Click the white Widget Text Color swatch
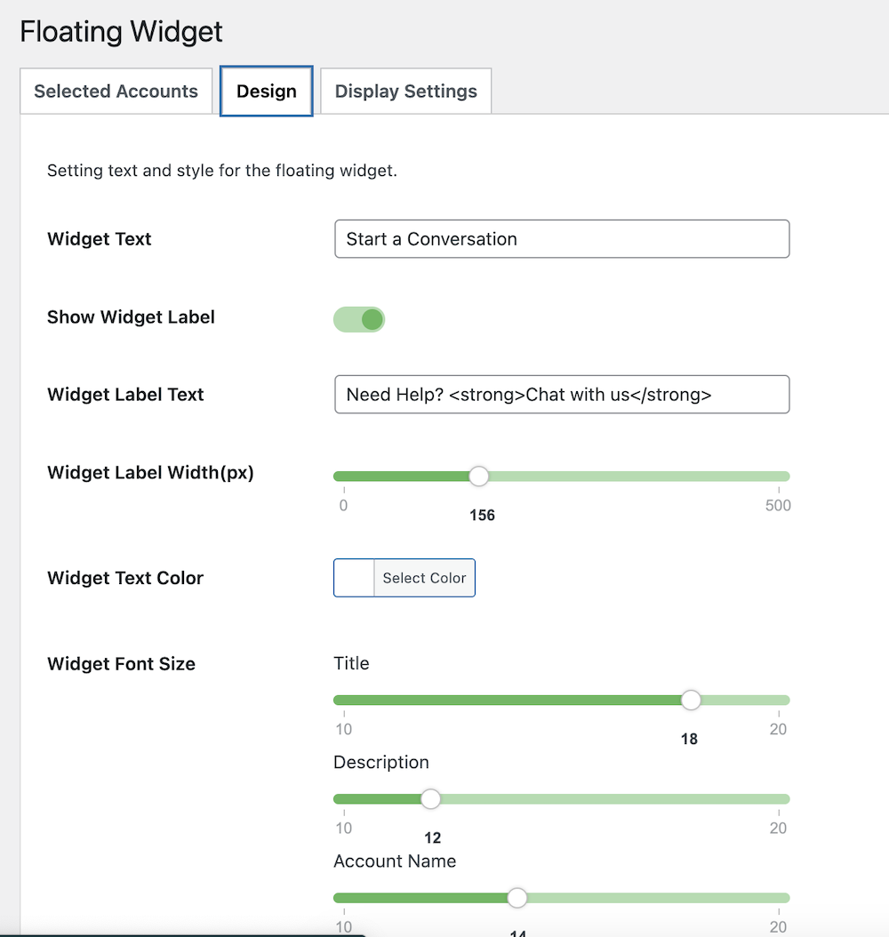The image size is (889, 937). point(354,578)
